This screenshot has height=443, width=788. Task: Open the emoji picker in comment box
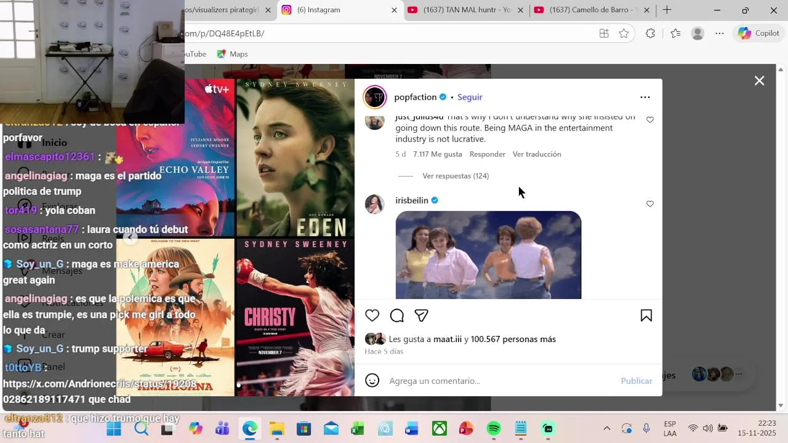(x=372, y=381)
